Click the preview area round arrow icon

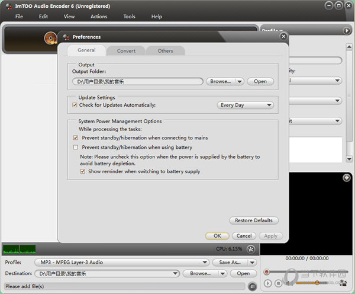tap(346, 178)
